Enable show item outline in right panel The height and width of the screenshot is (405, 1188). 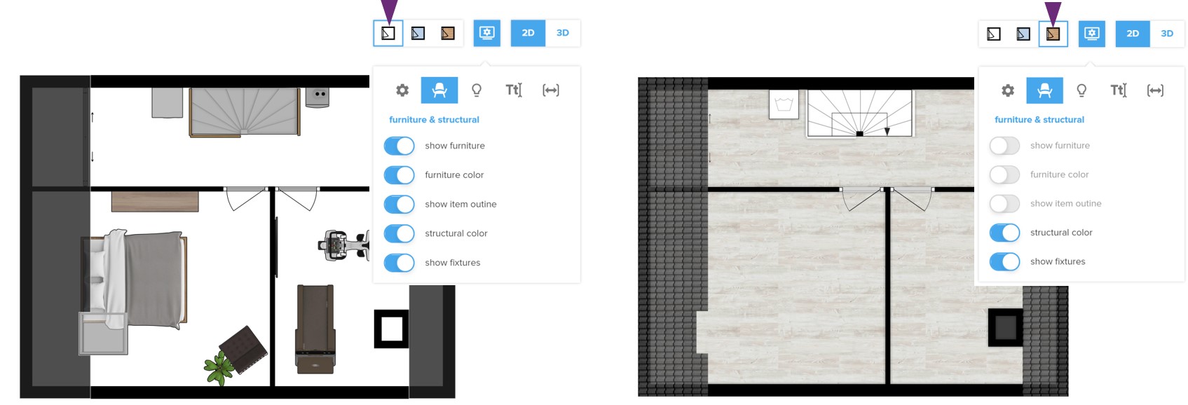click(1004, 204)
